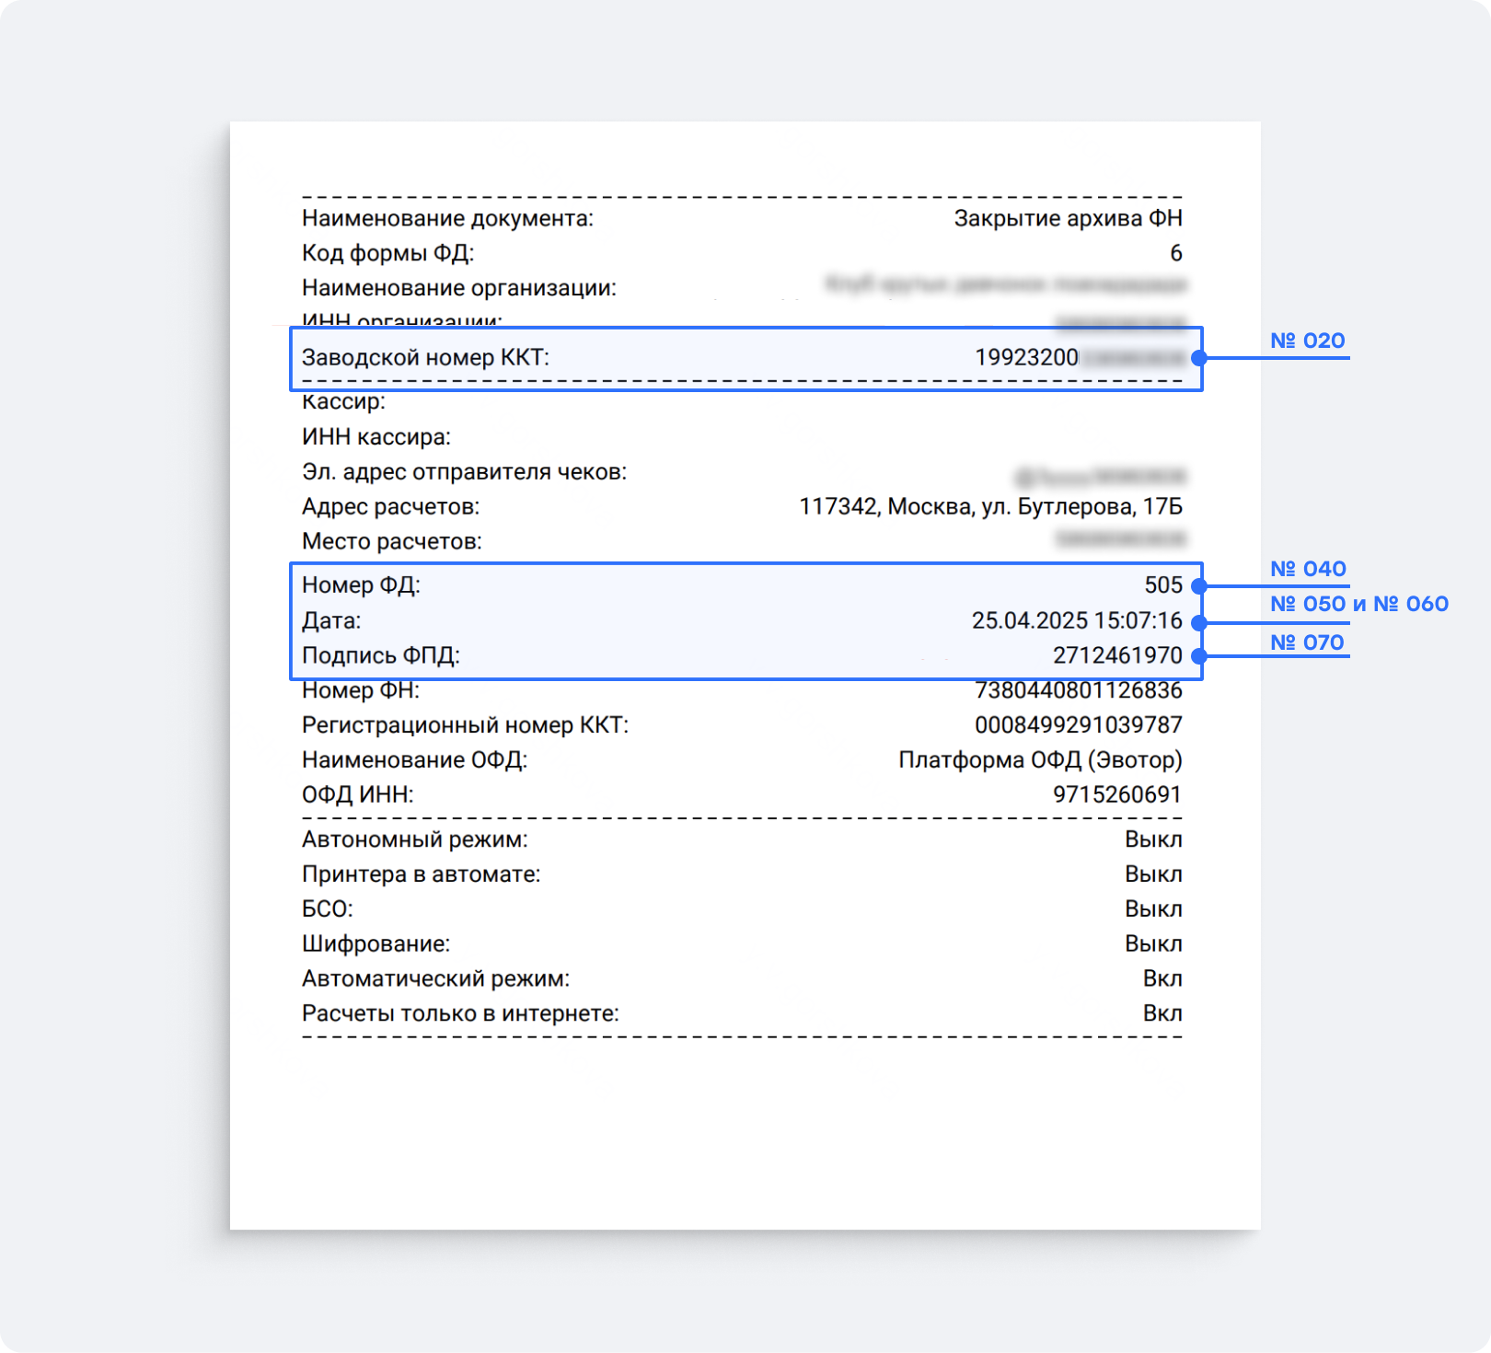
Task: Click the № 050 и № 060 annotation
Action: [1358, 604]
